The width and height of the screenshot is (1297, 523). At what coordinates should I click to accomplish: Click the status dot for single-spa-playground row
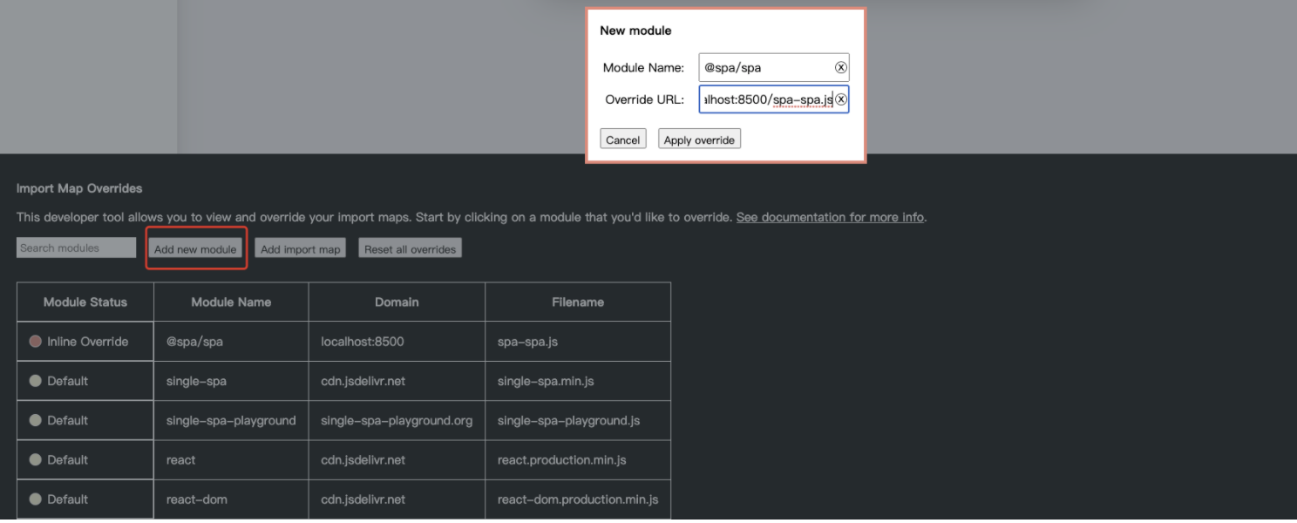pyautogui.click(x=36, y=420)
